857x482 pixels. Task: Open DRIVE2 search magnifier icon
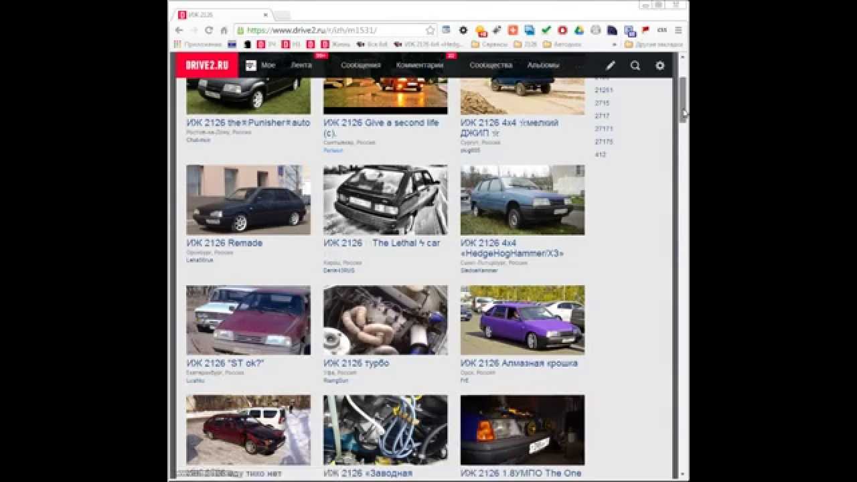635,66
